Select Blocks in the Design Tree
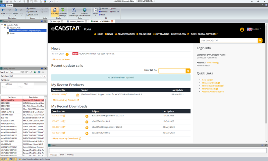Screen dimensions: 268x161 point(12,33)
